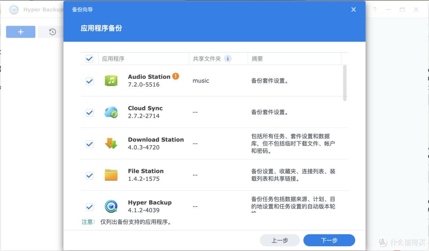Click File Station summary text
The width and height of the screenshot is (429, 251).
click(x=293, y=175)
